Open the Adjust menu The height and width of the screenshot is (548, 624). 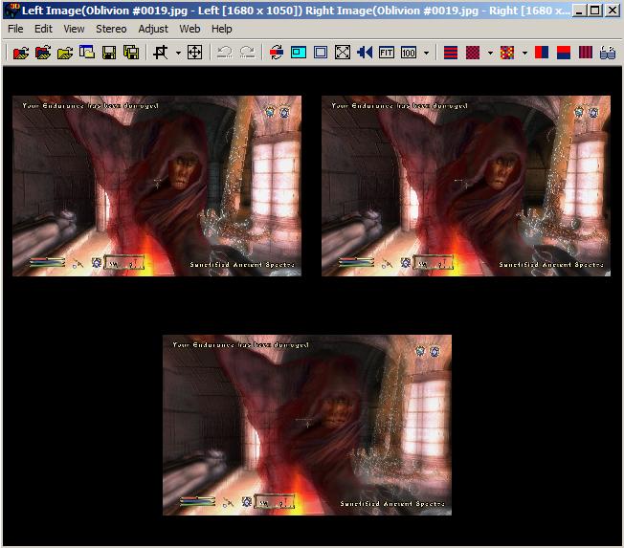[153, 29]
